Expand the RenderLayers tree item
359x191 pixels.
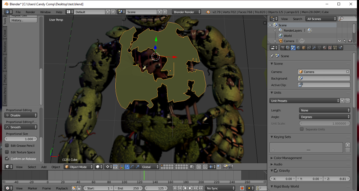point(275,31)
